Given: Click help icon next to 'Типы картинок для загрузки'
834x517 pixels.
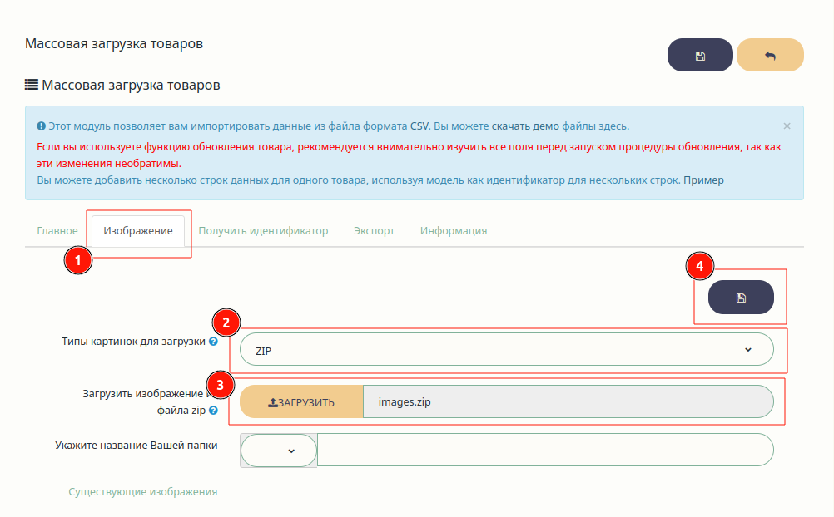Looking at the screenshot, I should (x=214, y=342).
